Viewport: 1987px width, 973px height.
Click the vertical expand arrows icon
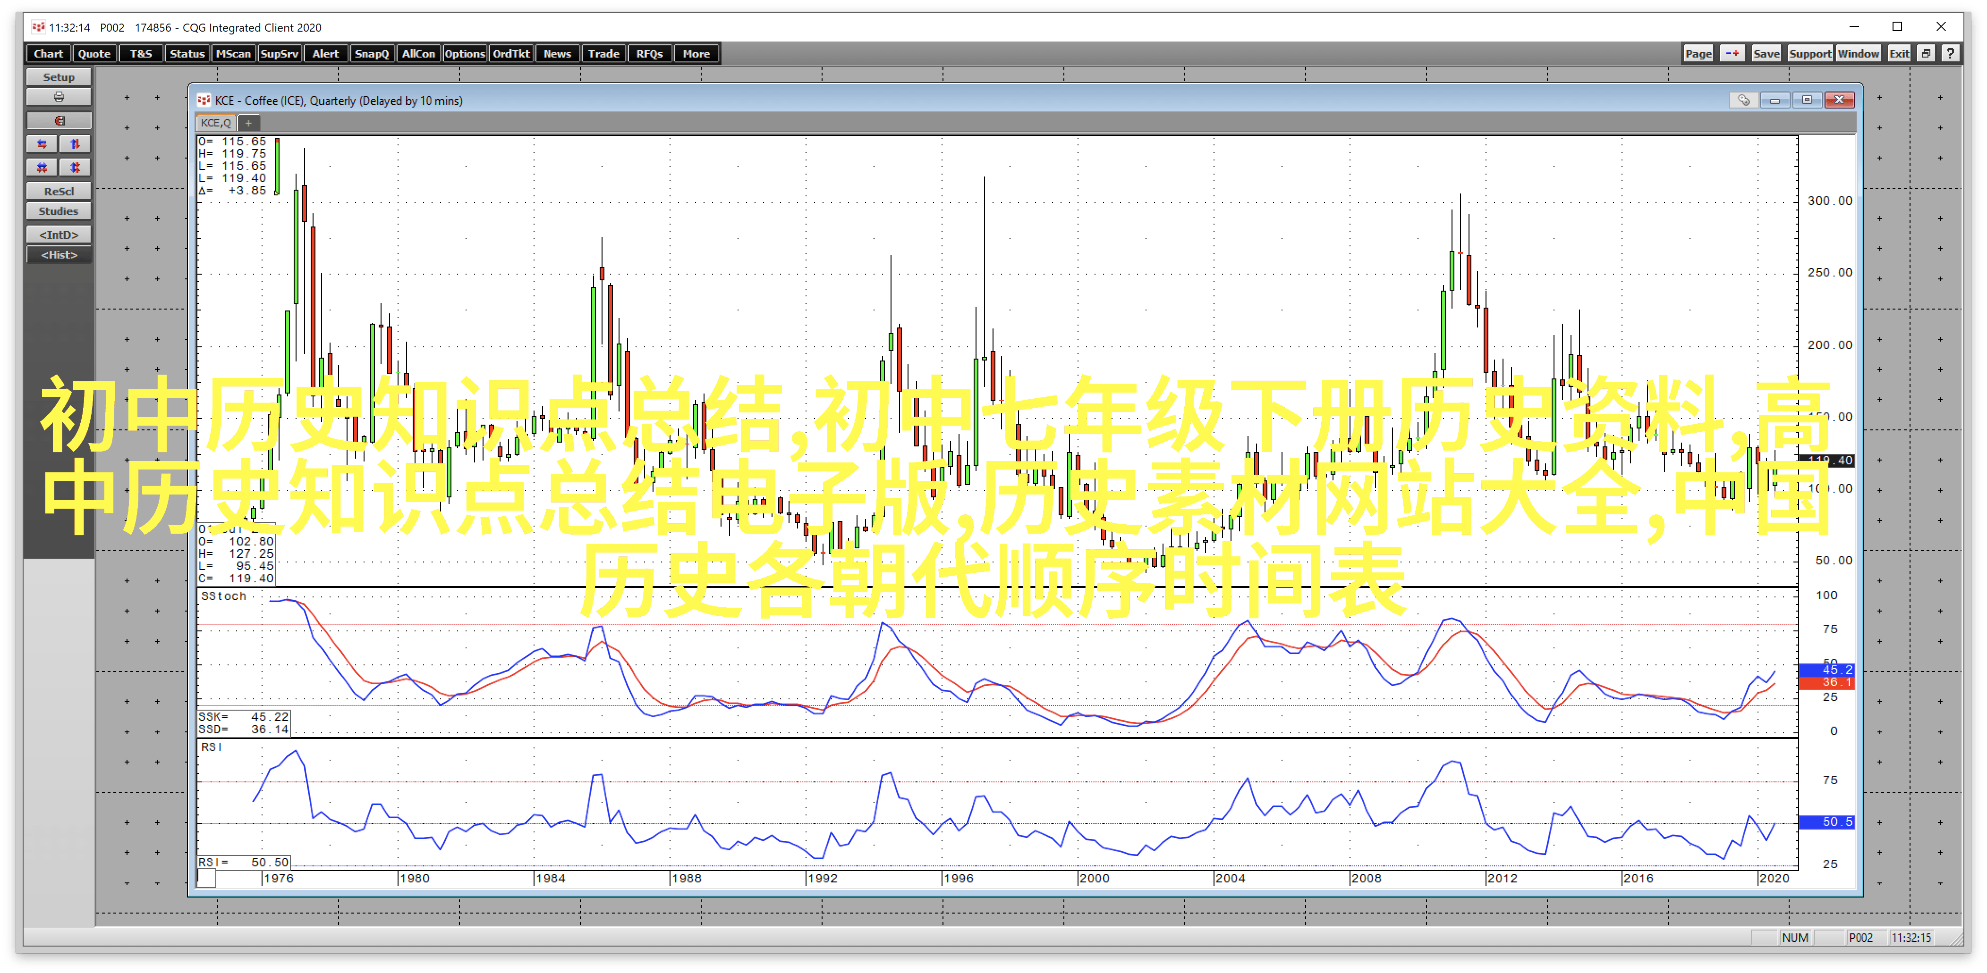[x=75, y=144]
